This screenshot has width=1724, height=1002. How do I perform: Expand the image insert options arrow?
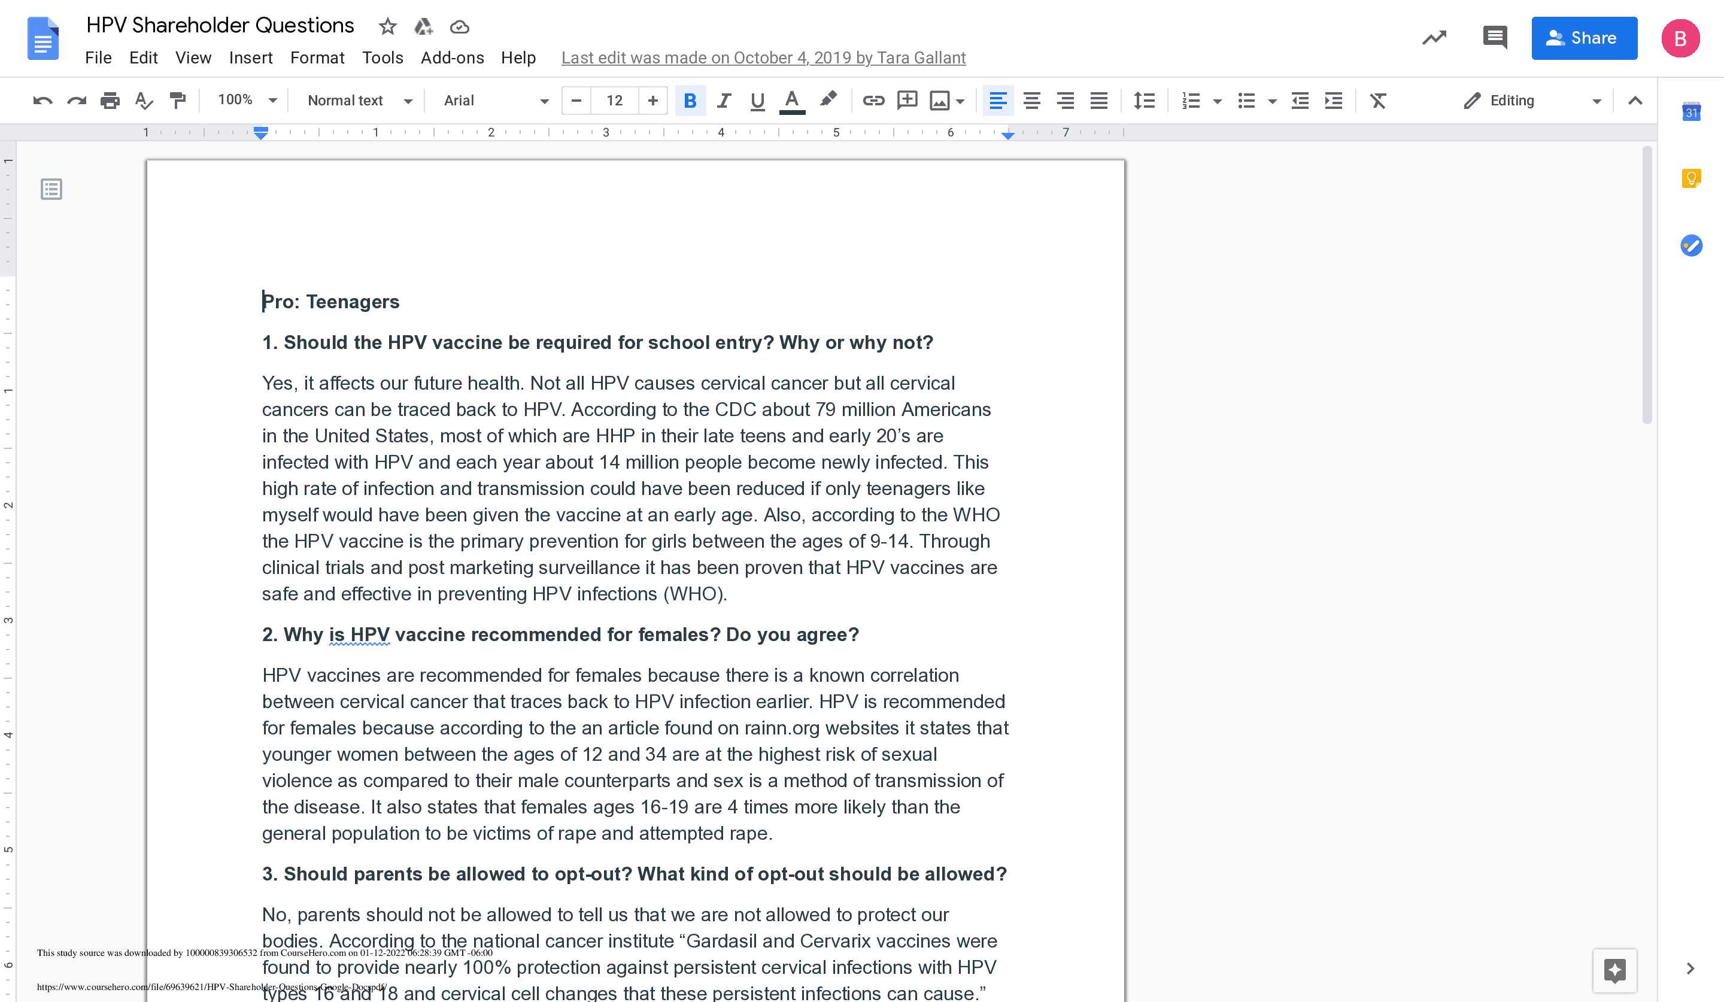pos(960,101)
